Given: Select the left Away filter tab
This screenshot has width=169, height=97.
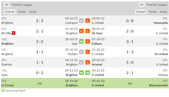Looking at the screenshot, I should 33,12.
